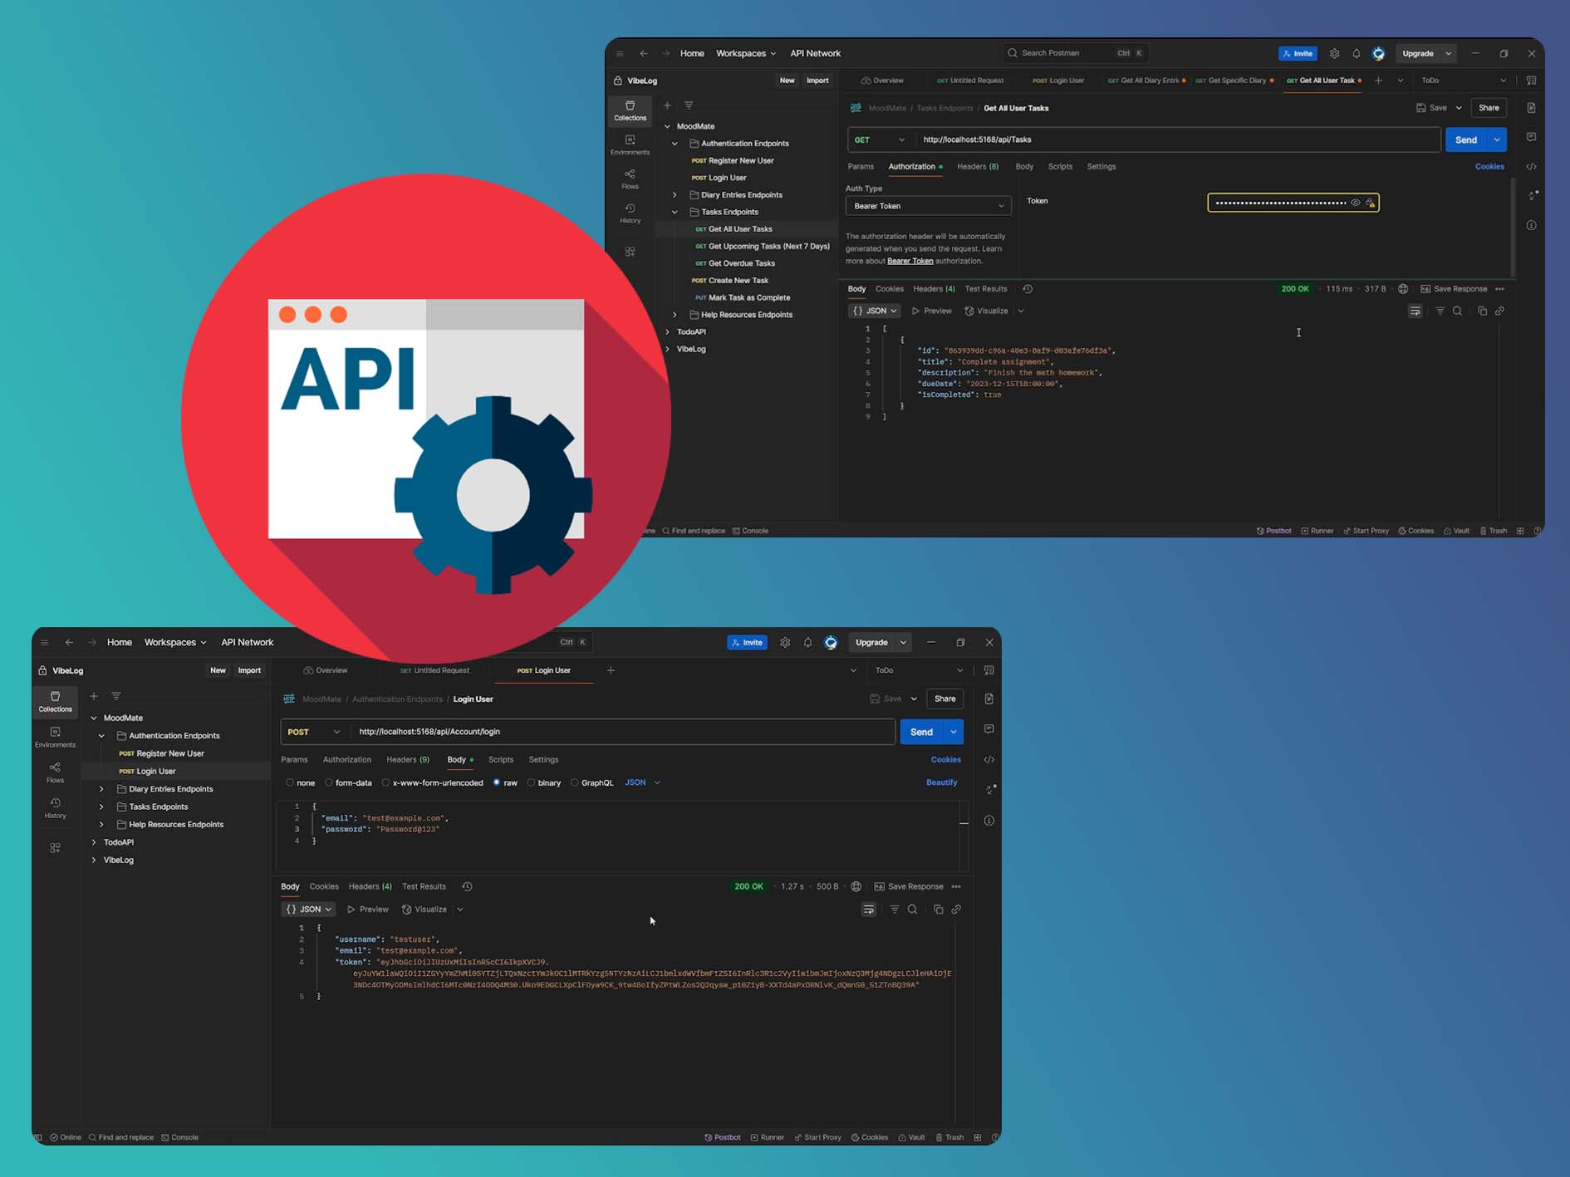
Task: Reveal the hidden Bearer token with eye icon
Action: pos(1355,203)
